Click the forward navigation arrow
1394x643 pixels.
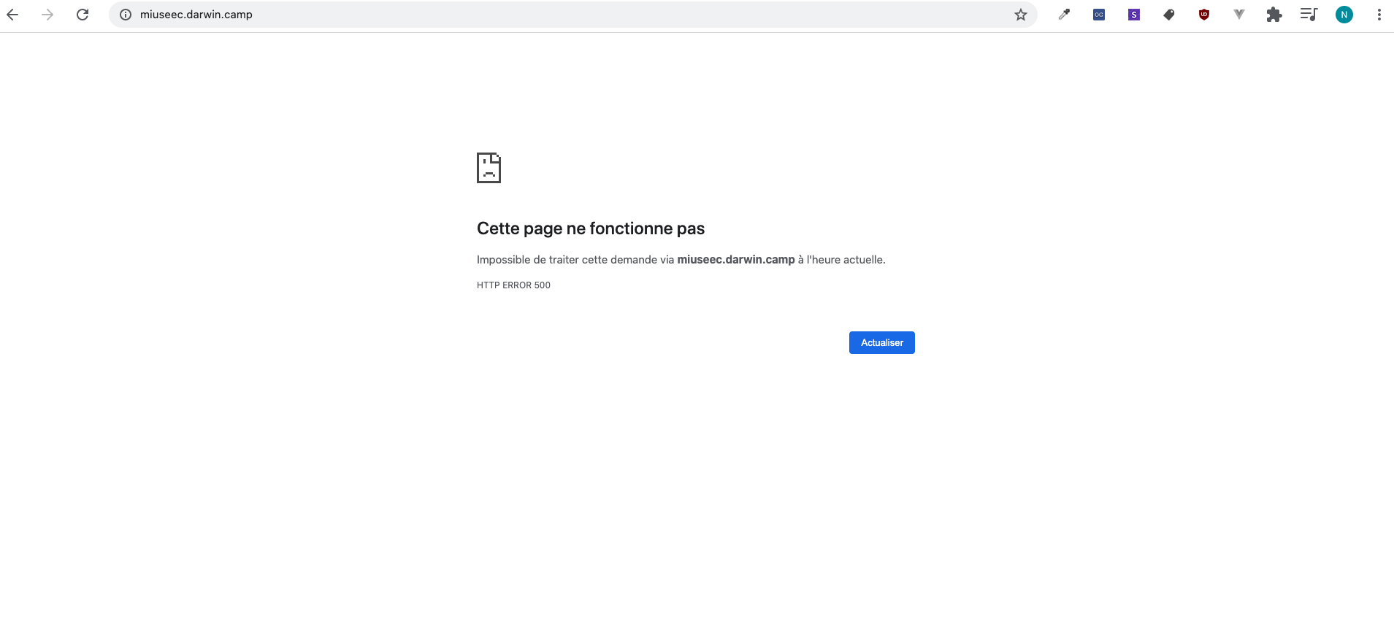pyautogui.click(x=47, y=15)
